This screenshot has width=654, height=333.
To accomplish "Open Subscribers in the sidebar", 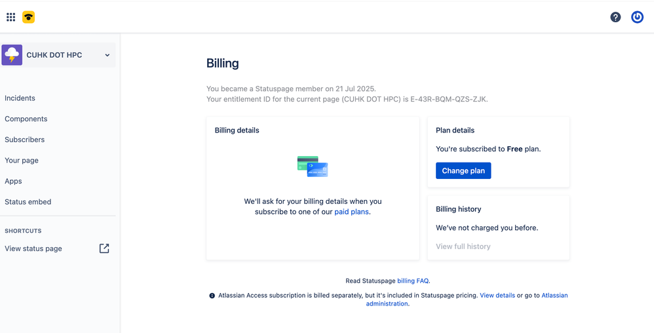I will coord(25,140).
